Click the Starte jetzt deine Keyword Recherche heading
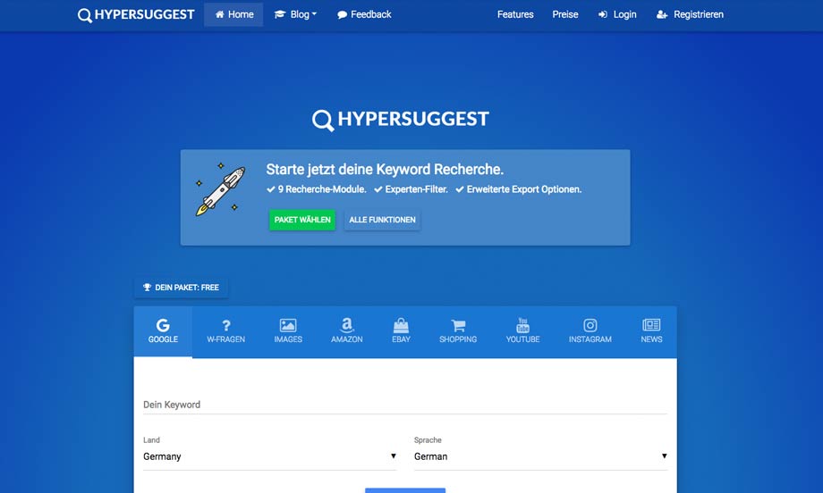The image size is (823, 493). tap(385, 170)
